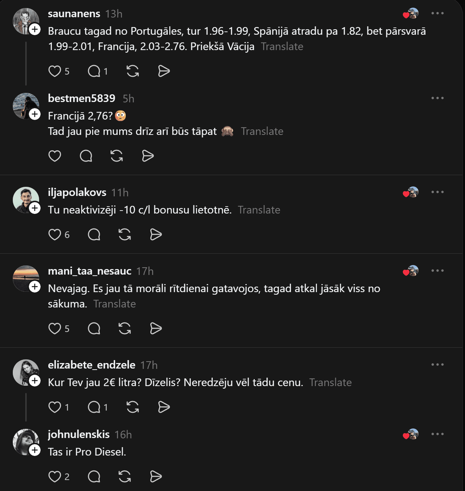Reply to the saunanens comment
The height and width of the screenshot is (491, 465).
[94, 71]
